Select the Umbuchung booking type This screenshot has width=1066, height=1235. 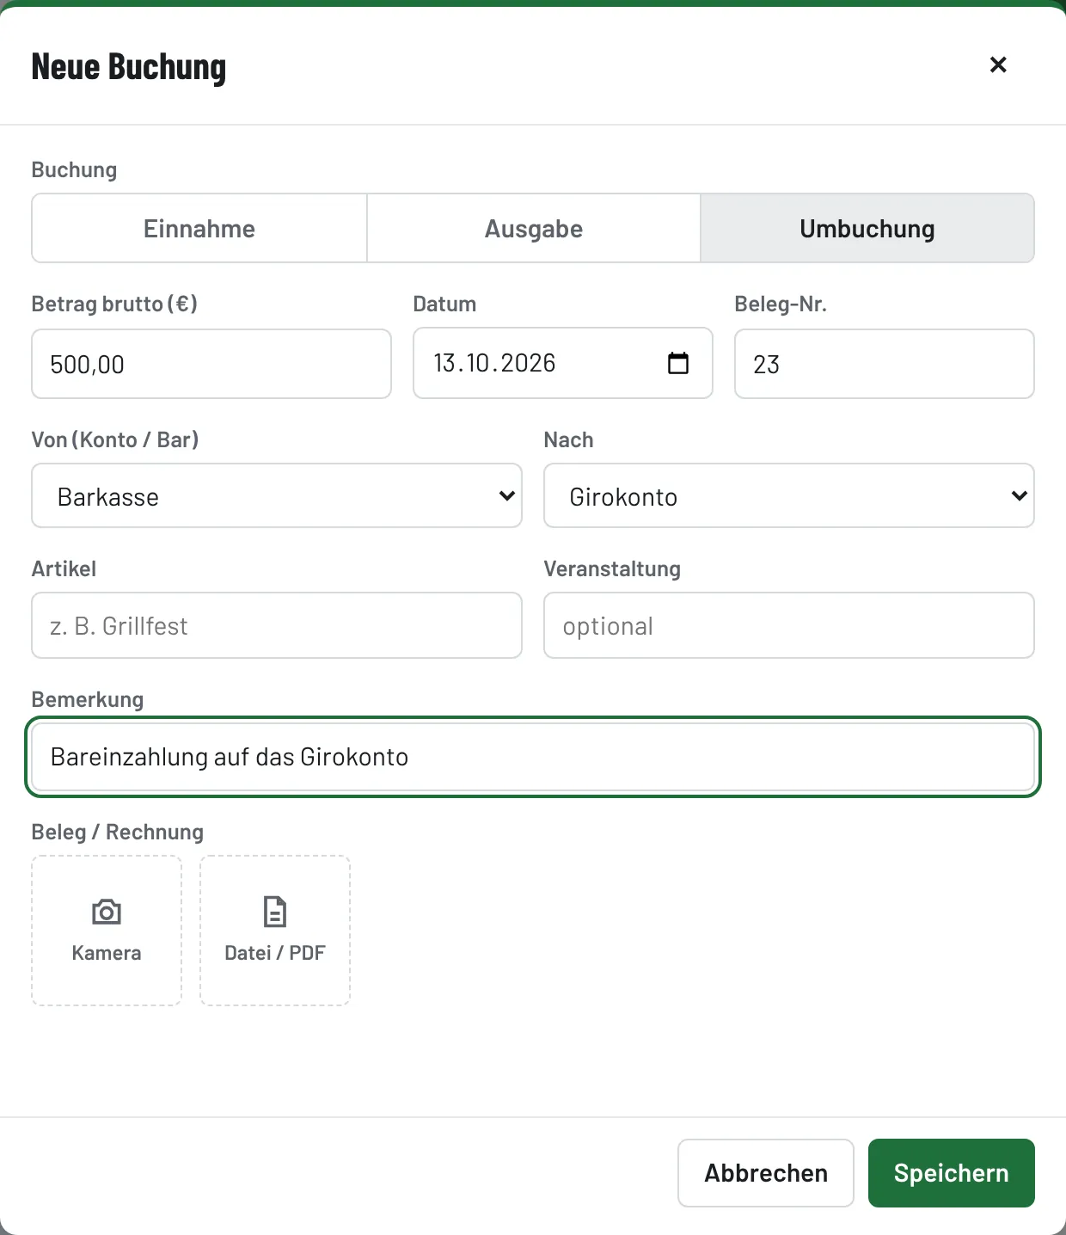(867, 229)
